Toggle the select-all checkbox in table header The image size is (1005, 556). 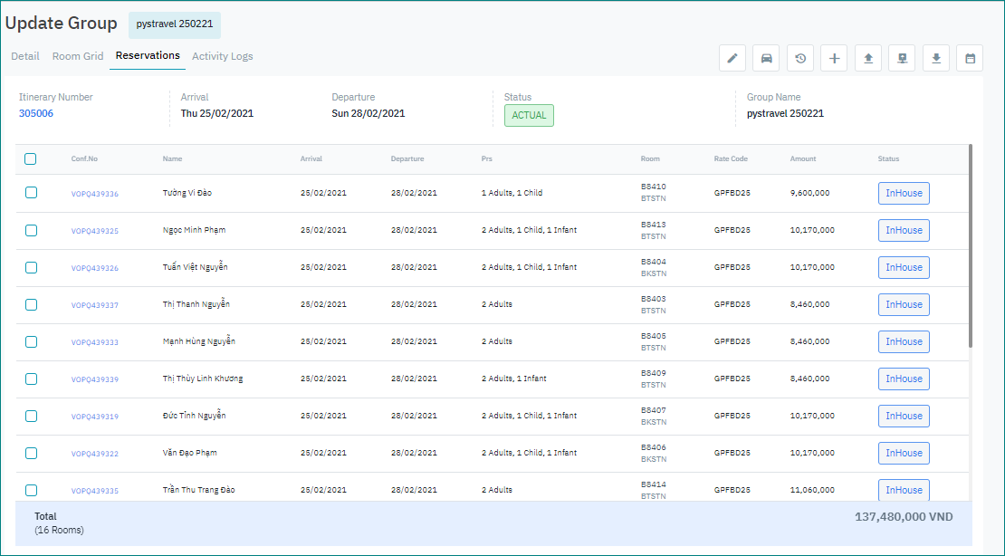pos(31,158)
